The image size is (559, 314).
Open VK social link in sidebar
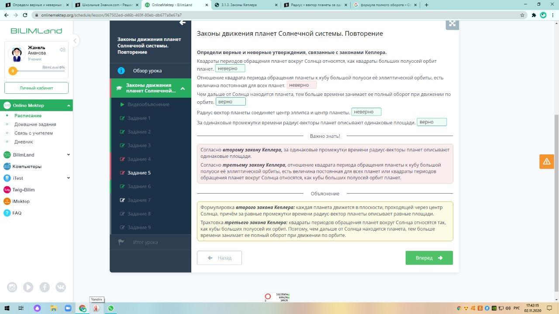61,287
